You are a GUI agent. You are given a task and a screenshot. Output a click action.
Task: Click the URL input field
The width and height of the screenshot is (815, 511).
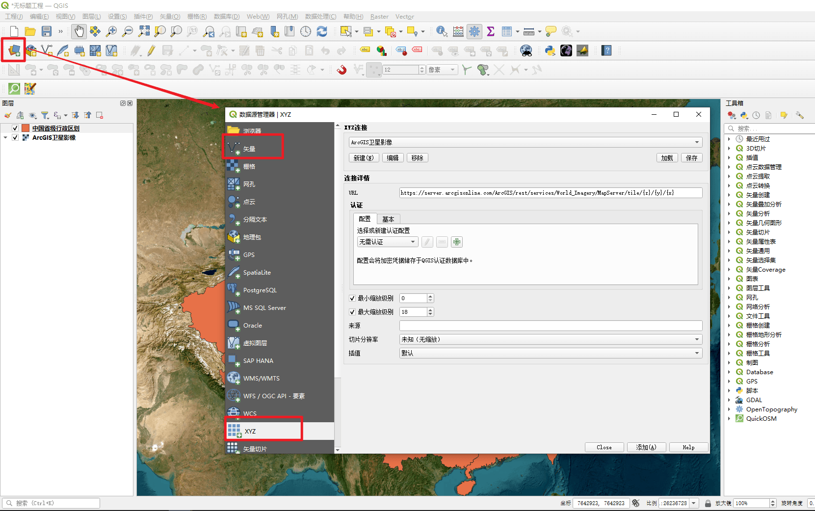click(551, 193)
